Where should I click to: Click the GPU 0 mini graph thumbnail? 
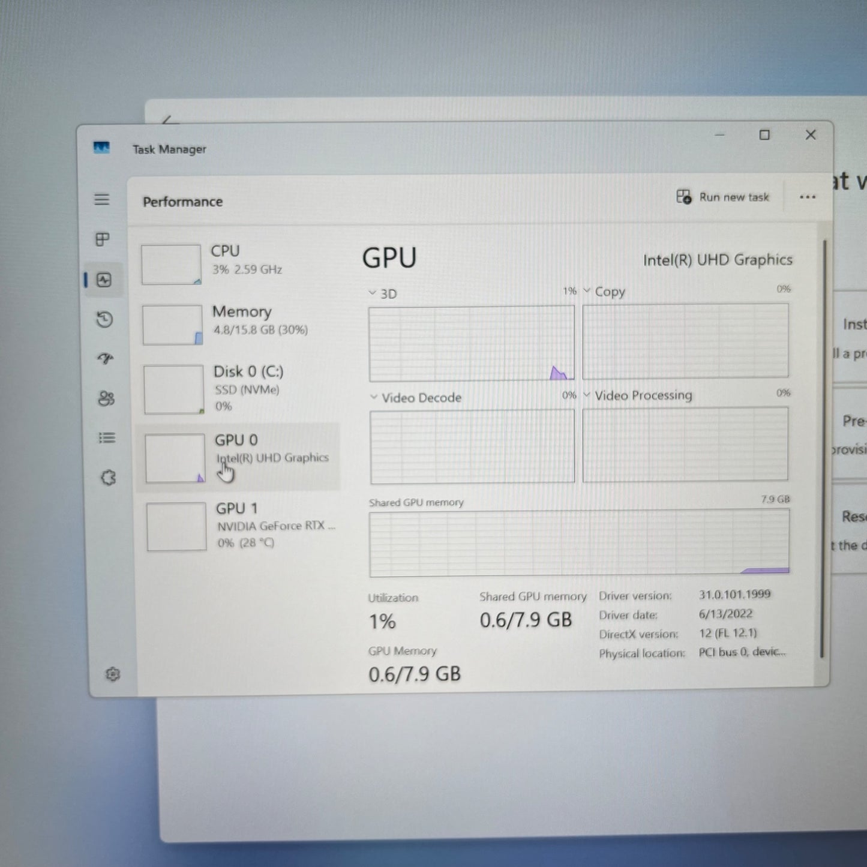(175, 458)
